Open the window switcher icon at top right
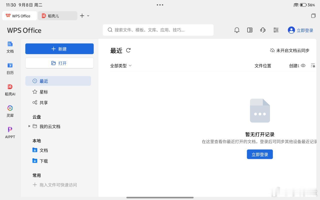This screenshot has width=320, height=200. 313,16
